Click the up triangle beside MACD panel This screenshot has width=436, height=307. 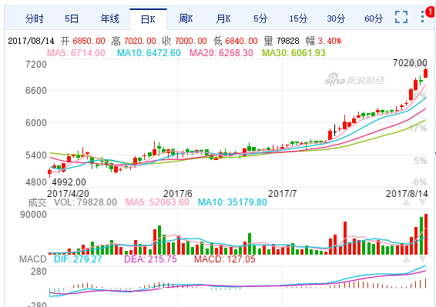coord(406,259)
